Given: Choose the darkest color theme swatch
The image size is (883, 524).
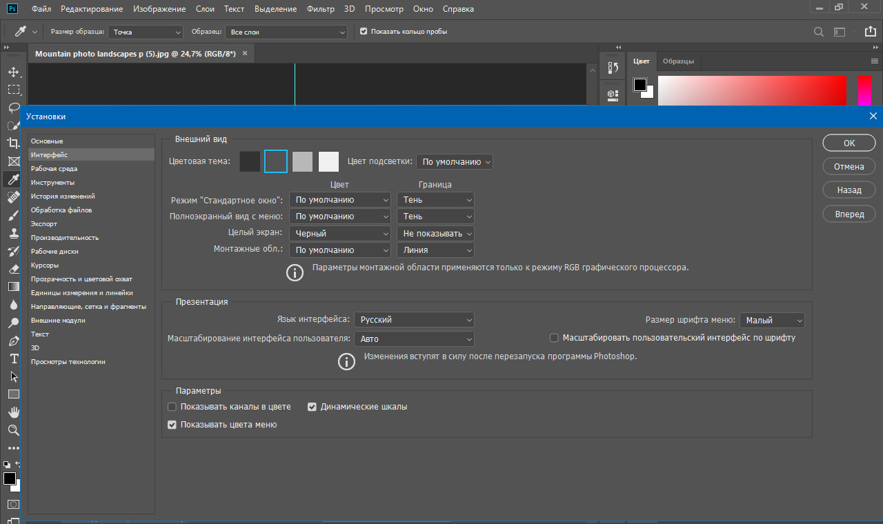Looking at the screenshot, I should coord(250,162).
